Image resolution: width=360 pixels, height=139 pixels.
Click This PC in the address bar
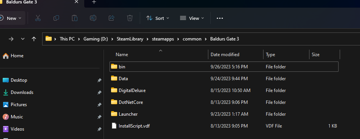[x=67, y=39]
